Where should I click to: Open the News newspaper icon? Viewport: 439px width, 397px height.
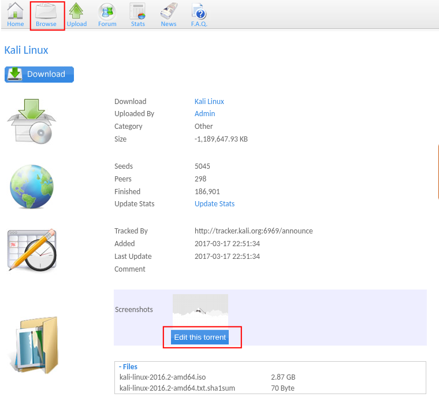169,11
